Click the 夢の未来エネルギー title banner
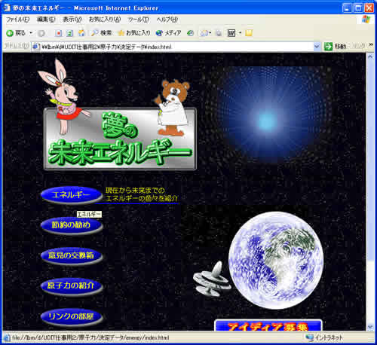Image resolution: width=377 pixels, height=345 pixels. pyautogui.click(x=120, y=139)
